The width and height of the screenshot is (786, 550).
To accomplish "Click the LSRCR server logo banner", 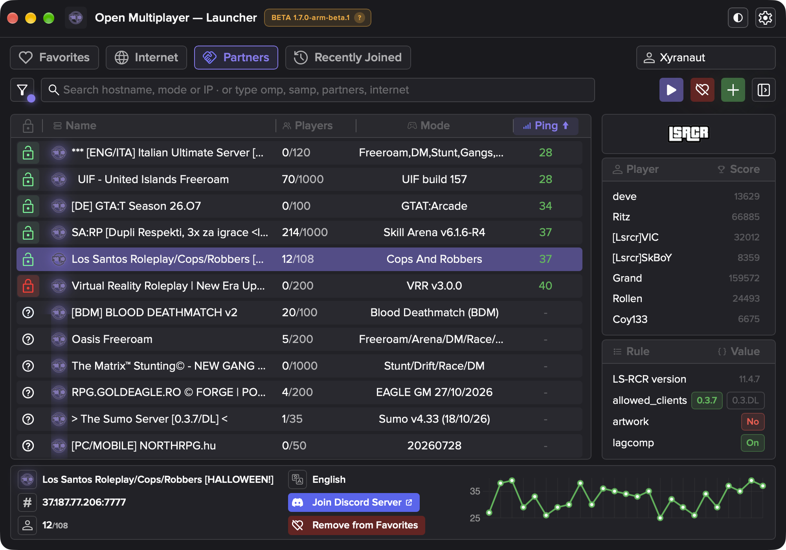I will click(x=688, y=134).
